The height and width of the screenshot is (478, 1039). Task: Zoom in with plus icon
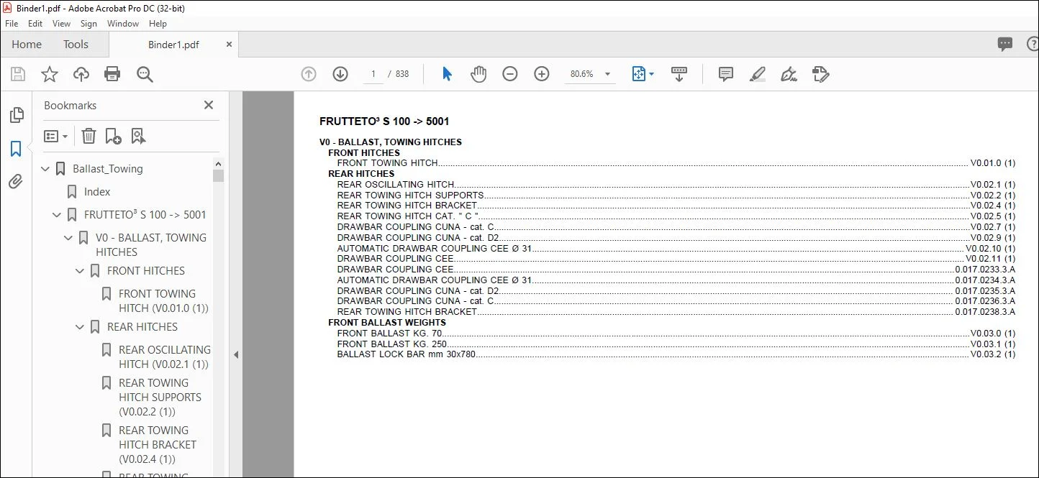(542, 74)
